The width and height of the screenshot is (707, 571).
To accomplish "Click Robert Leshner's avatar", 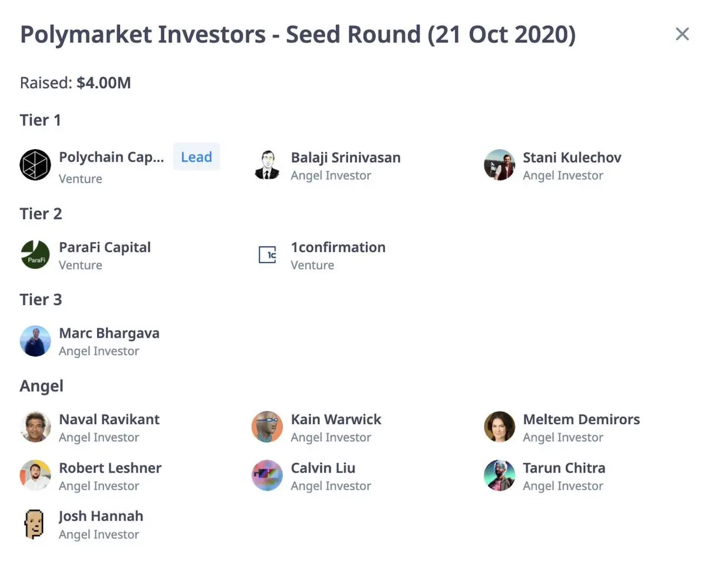I will (35, 476).
